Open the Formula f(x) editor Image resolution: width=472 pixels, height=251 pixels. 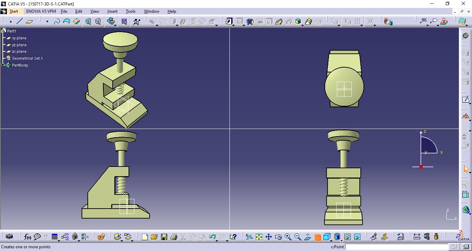(x=28, y=237)
